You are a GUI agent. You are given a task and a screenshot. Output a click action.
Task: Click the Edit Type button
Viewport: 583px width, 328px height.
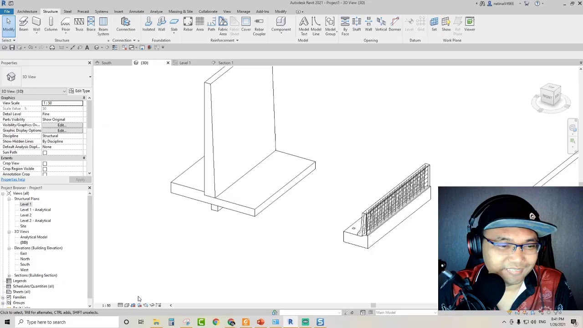[79, 91]
